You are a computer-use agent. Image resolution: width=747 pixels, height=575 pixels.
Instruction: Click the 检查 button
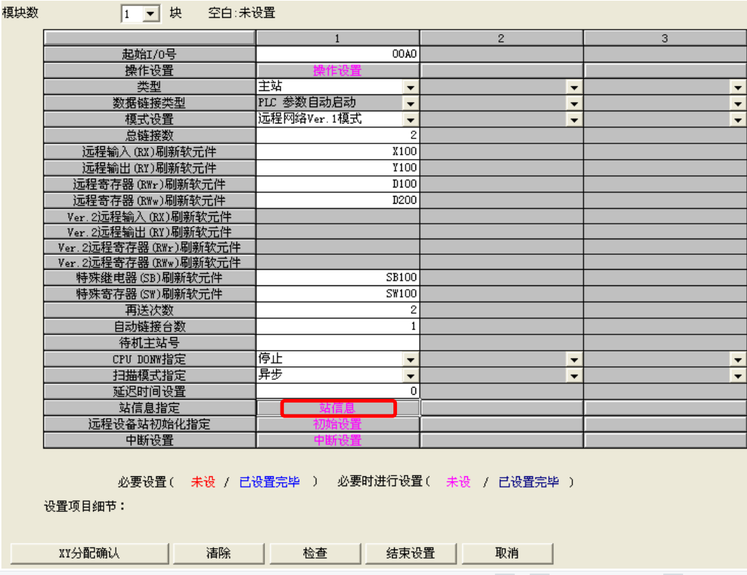(x=315, y=554)
